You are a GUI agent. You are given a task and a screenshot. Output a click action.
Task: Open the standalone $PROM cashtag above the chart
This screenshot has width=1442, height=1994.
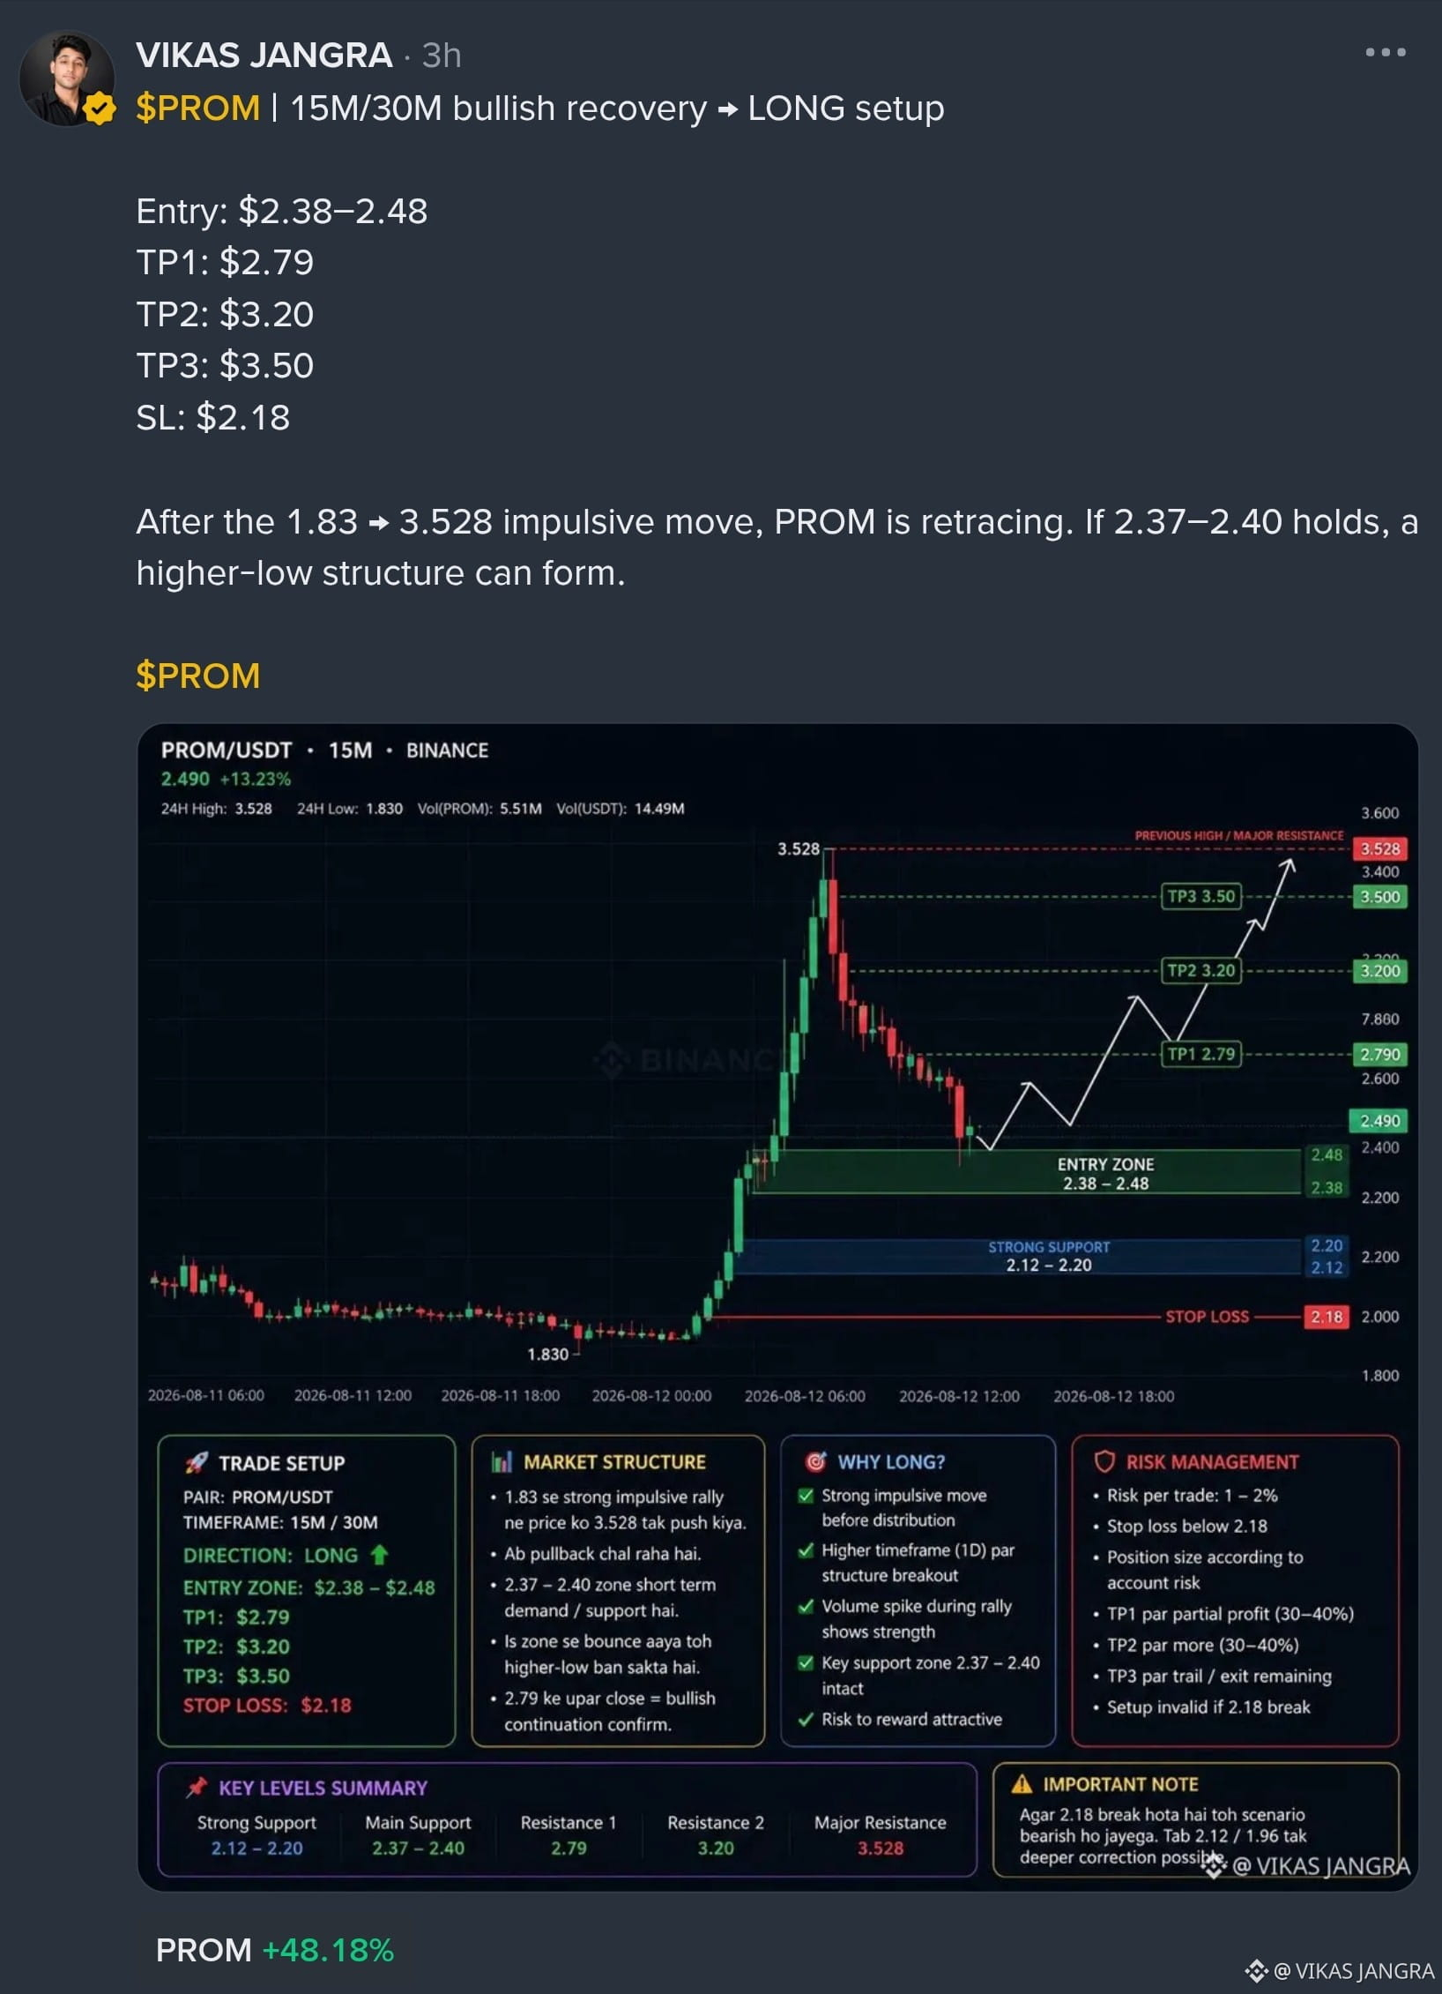(x=198, y=676)
